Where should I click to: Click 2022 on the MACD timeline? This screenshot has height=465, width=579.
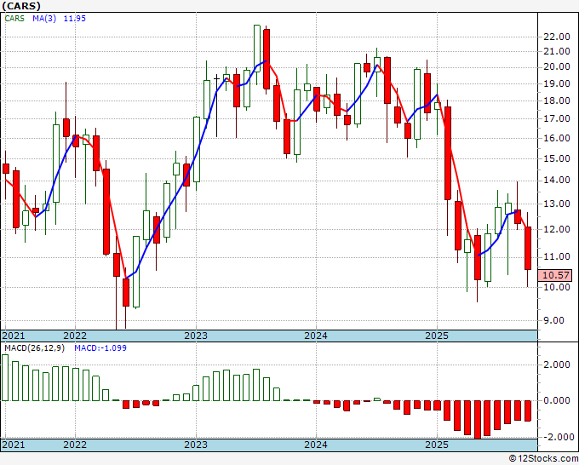75,445
